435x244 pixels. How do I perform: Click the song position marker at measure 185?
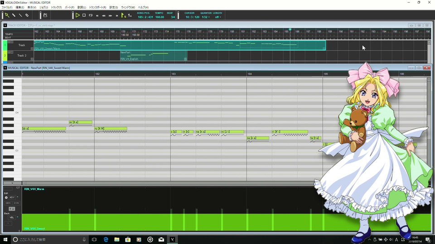pos(290,29)
